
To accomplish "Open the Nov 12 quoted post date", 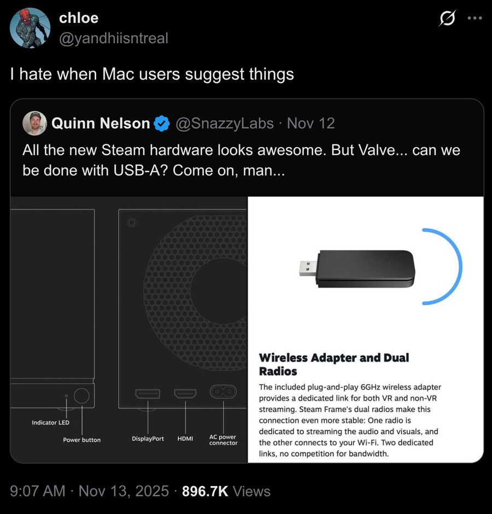I will pyautogui.click(x=311, y=124).
